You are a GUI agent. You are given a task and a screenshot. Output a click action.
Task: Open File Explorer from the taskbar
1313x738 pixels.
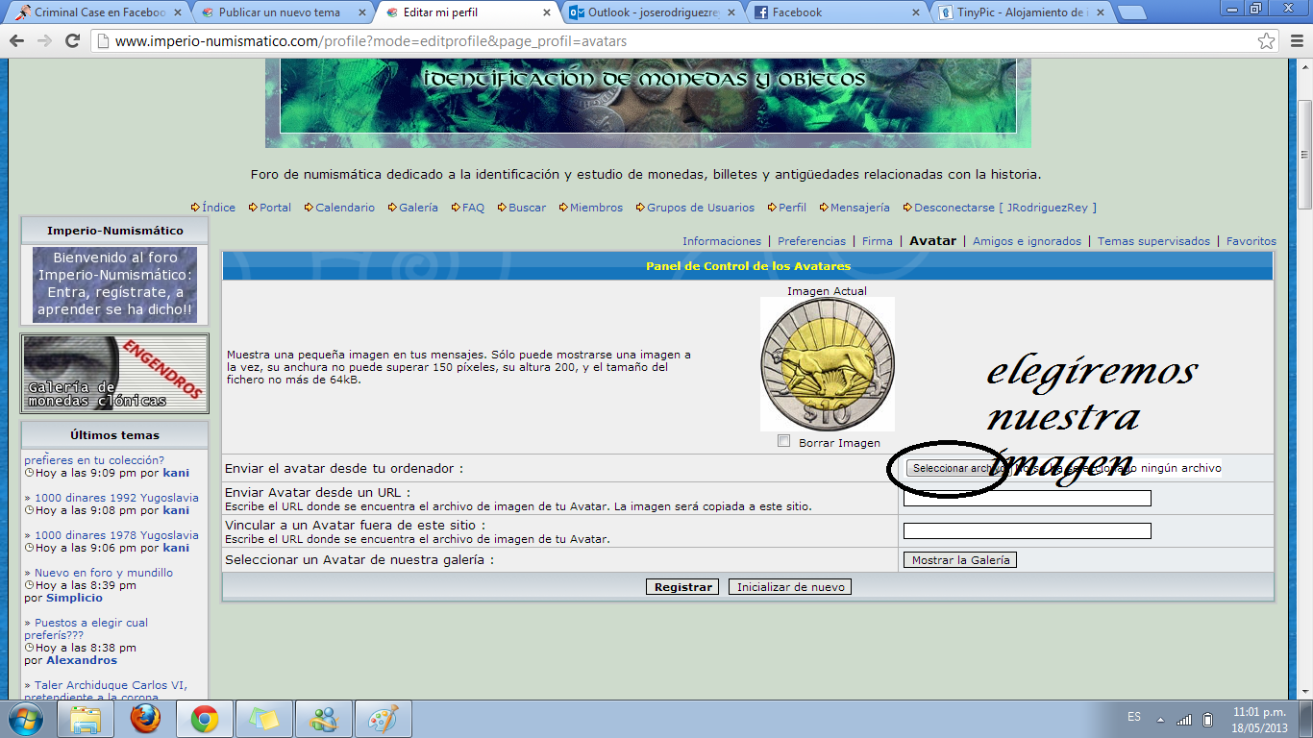click(86, 719)
